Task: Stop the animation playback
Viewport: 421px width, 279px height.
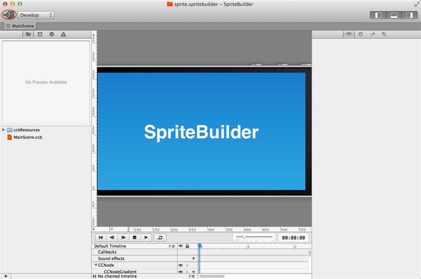Action: [135, 238]
